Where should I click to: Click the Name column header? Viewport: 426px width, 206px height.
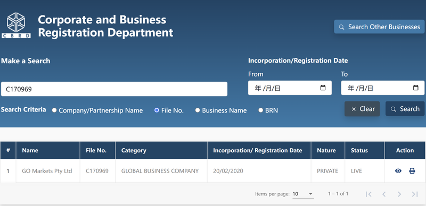click(x=48, y=150)
